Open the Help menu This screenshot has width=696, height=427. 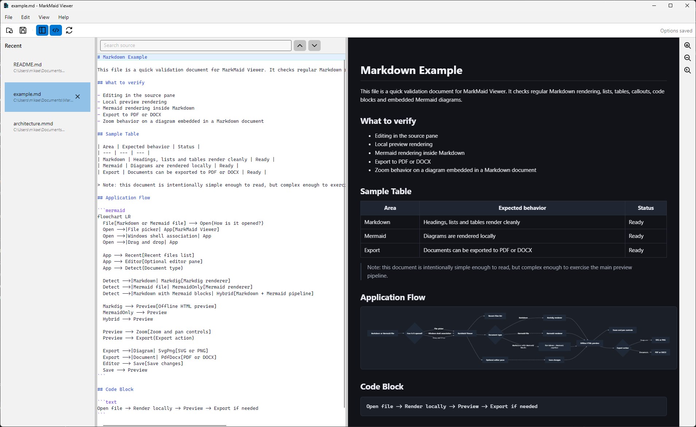pyautogui.click(x=63, y=17)
